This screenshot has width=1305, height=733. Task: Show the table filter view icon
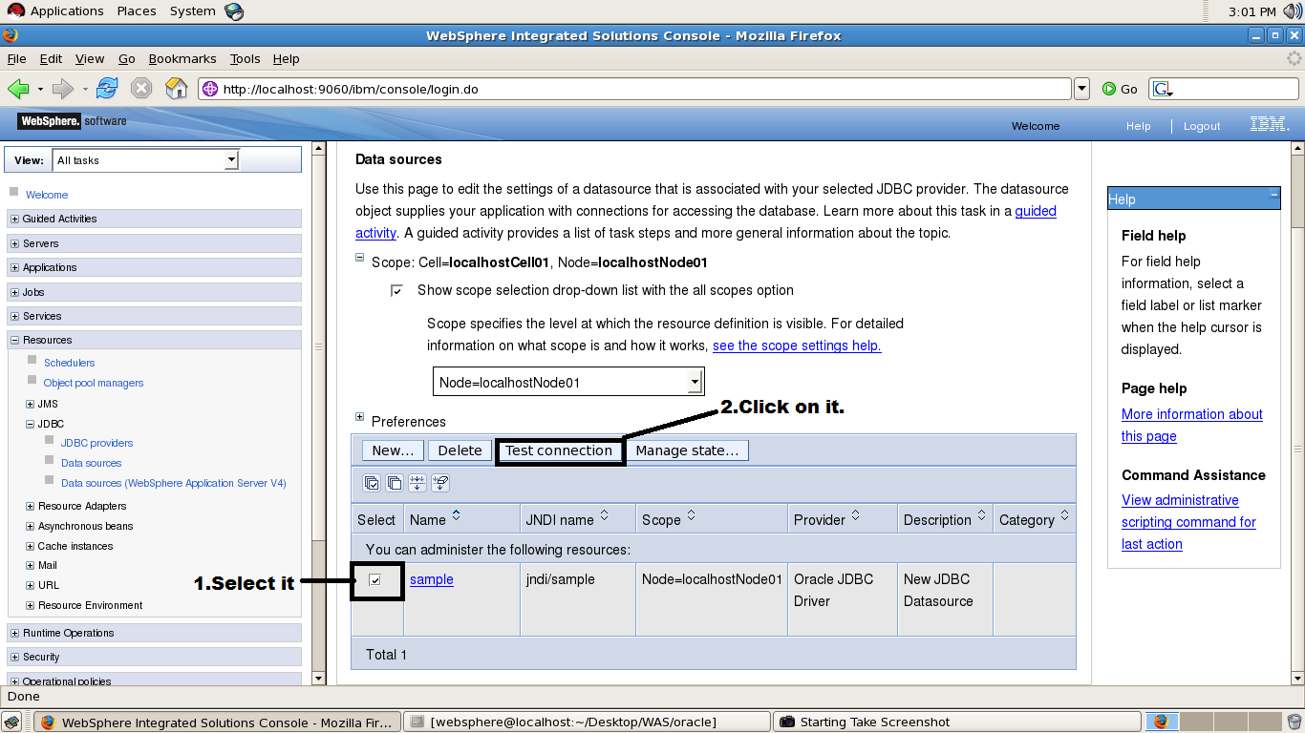[417, 483]
